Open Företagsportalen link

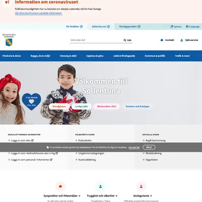point(128,26)
